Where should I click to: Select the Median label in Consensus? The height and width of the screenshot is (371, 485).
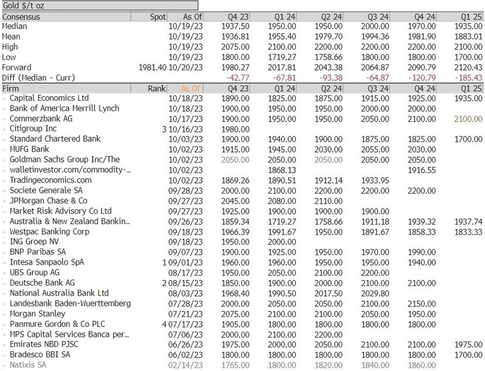coord(15,27)
